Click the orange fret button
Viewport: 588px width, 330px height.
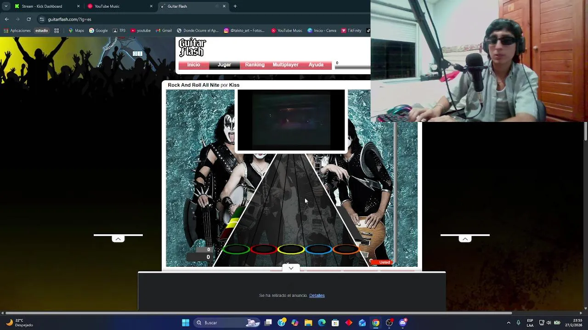(x=345, y=249)
